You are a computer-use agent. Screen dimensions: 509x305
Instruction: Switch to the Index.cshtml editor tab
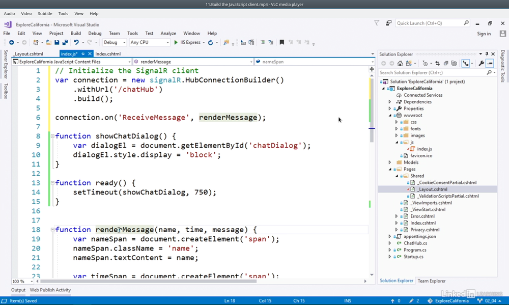click(108, 54)
